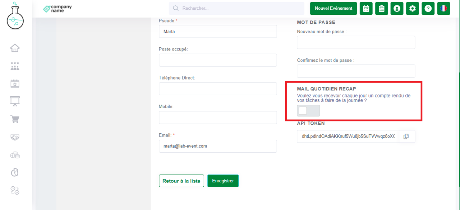The image size is (460, 210).
Task: Open the user account icon in toolbar
Action: point(397,8)
